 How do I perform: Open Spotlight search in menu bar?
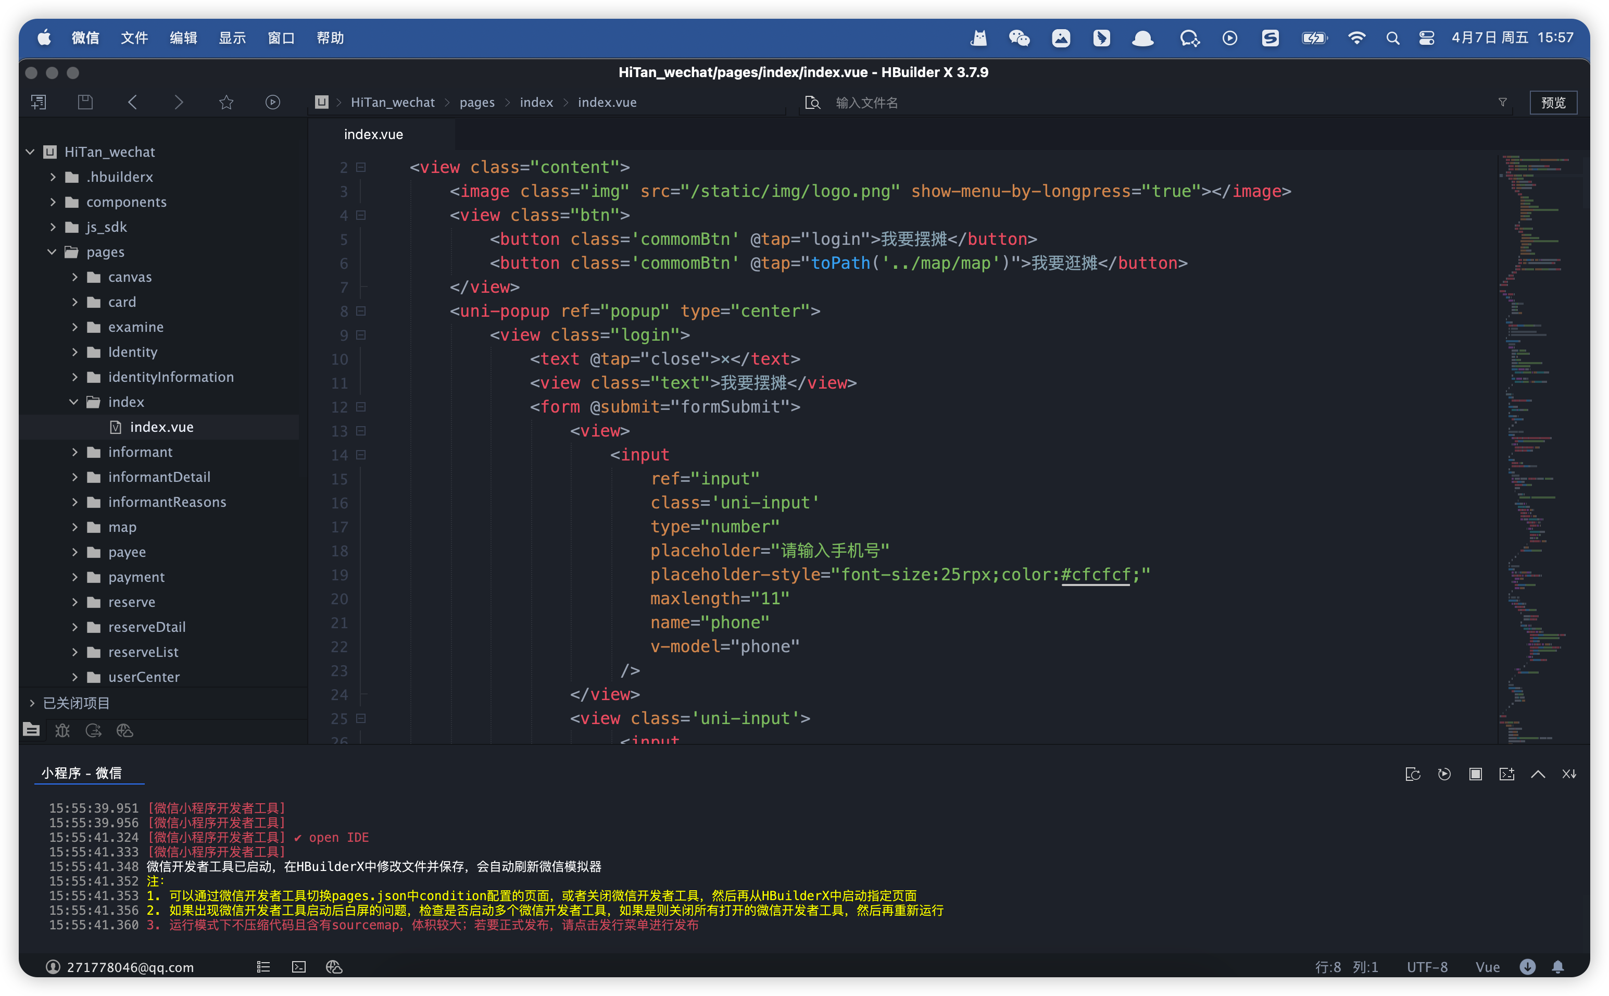pyautogui.click(x=1392, y=38)
